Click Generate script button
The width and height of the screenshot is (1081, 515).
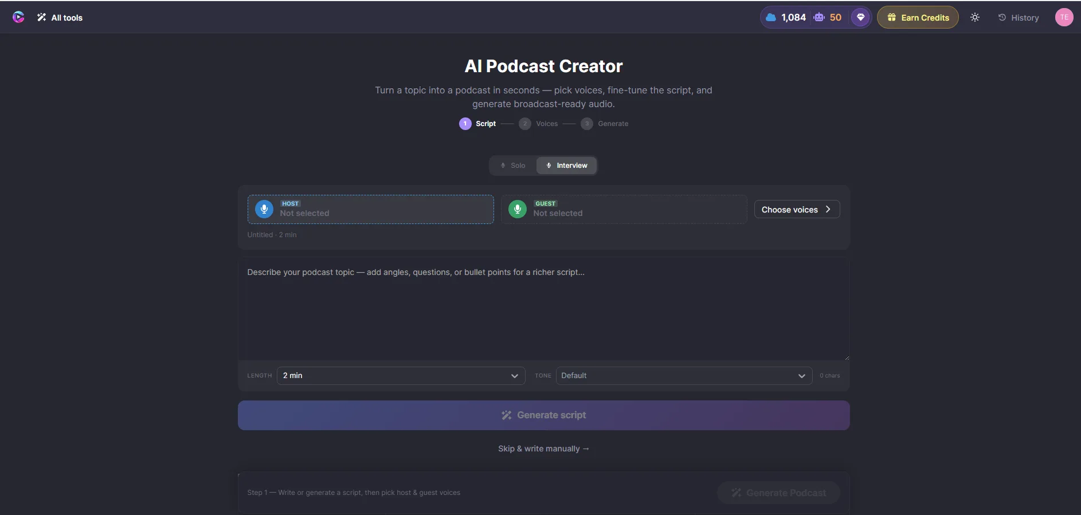pyautogui.click(x=543, y=415)
